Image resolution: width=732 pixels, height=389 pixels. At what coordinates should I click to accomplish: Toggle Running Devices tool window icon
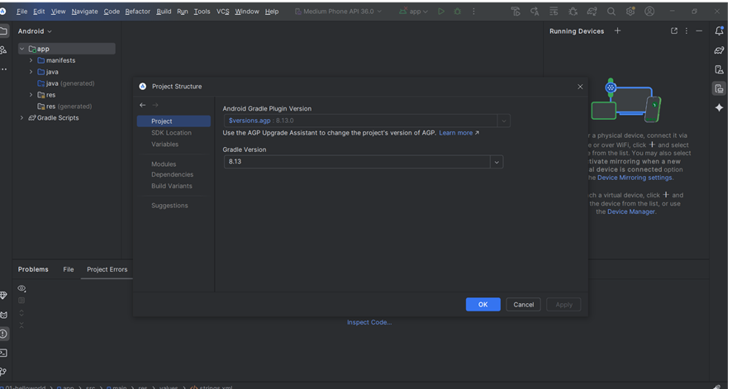click(x=720, y=88)
